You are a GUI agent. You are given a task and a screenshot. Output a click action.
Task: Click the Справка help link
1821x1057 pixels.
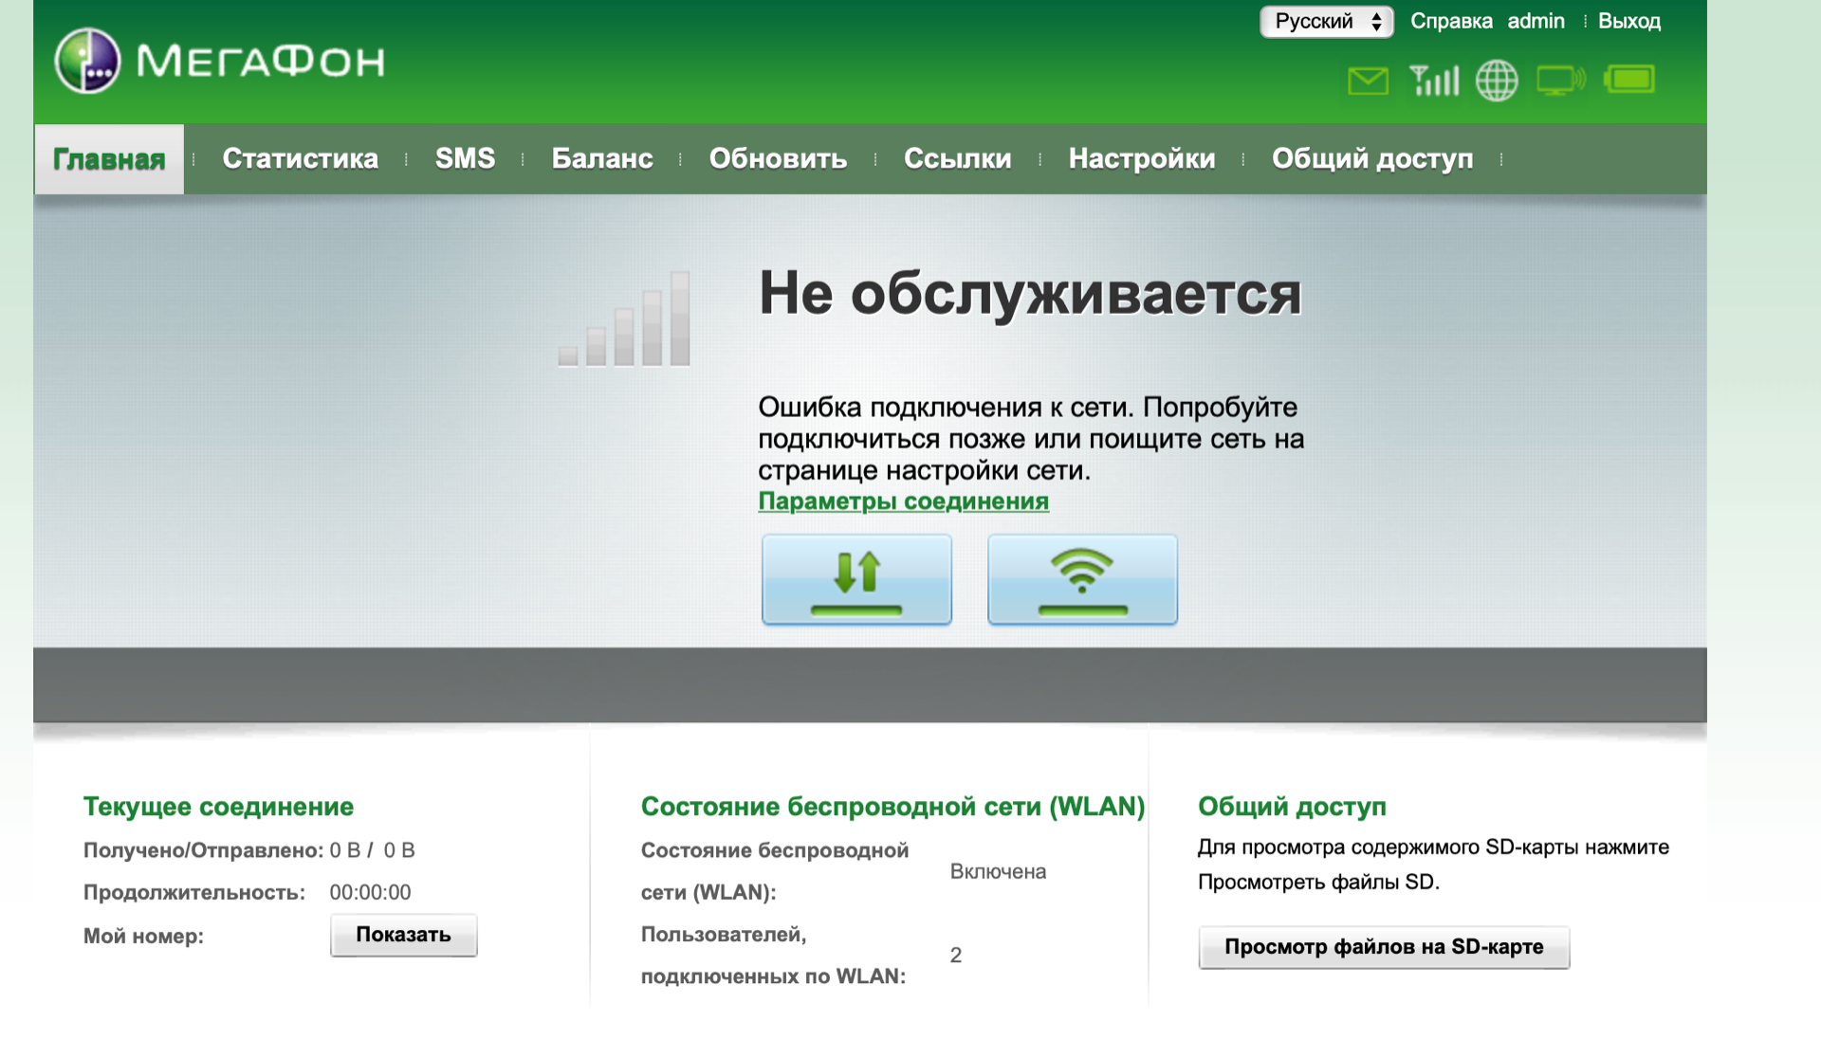pyautogui.click(x=1451, y=21)
